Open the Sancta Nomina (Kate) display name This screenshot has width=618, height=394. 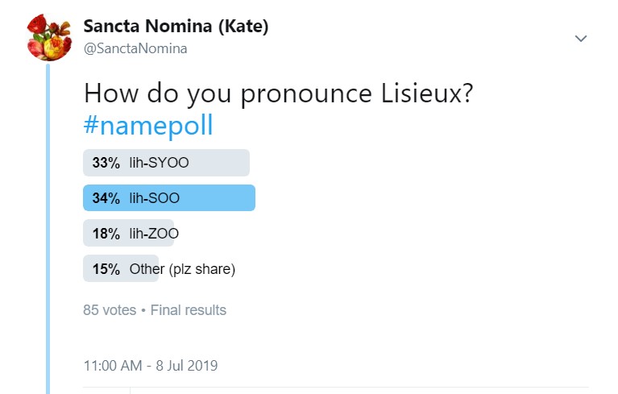click(x=176, y=27)
